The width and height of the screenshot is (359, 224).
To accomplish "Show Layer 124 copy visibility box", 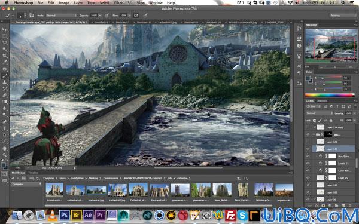I will click(x=308, y=127).
